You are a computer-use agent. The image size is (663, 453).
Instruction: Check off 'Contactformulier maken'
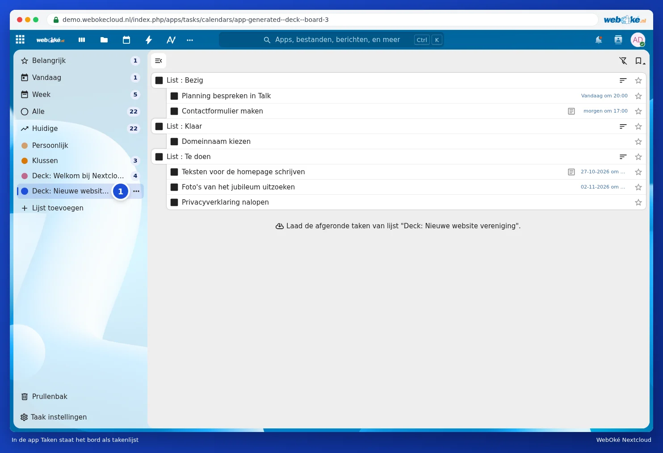[x=174, y=111]
